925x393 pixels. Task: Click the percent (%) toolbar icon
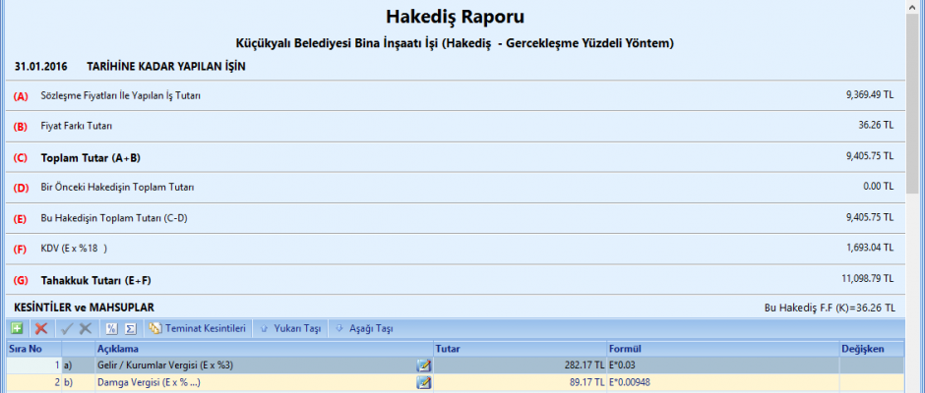point(112,329)
